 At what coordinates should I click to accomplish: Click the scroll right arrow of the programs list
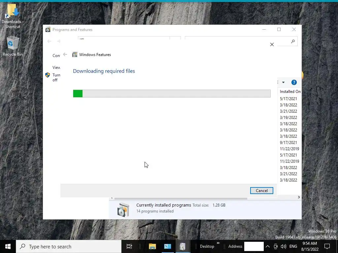coord(299,197)
